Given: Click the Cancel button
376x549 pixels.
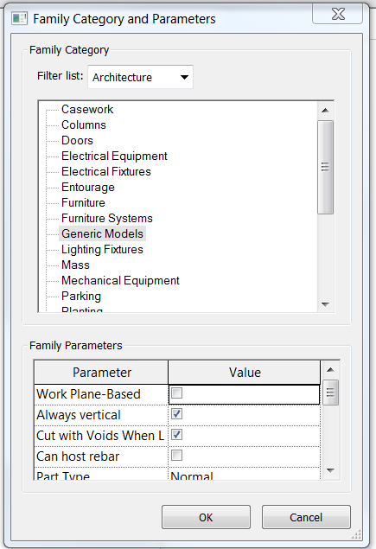Looking at the screenshot, I should pyautogui.click(x=306, y=517).
